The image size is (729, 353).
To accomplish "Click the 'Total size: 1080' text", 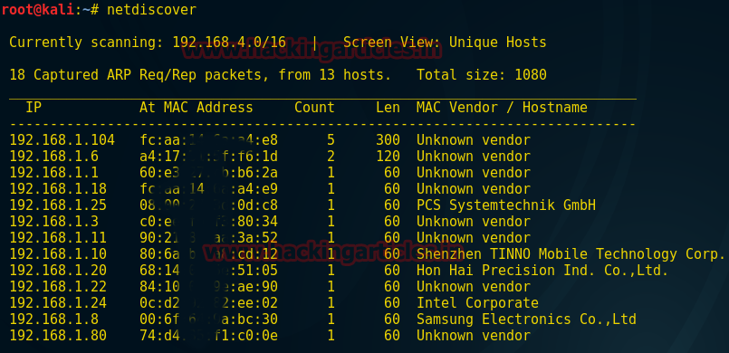I will click(x=481, y=75).
